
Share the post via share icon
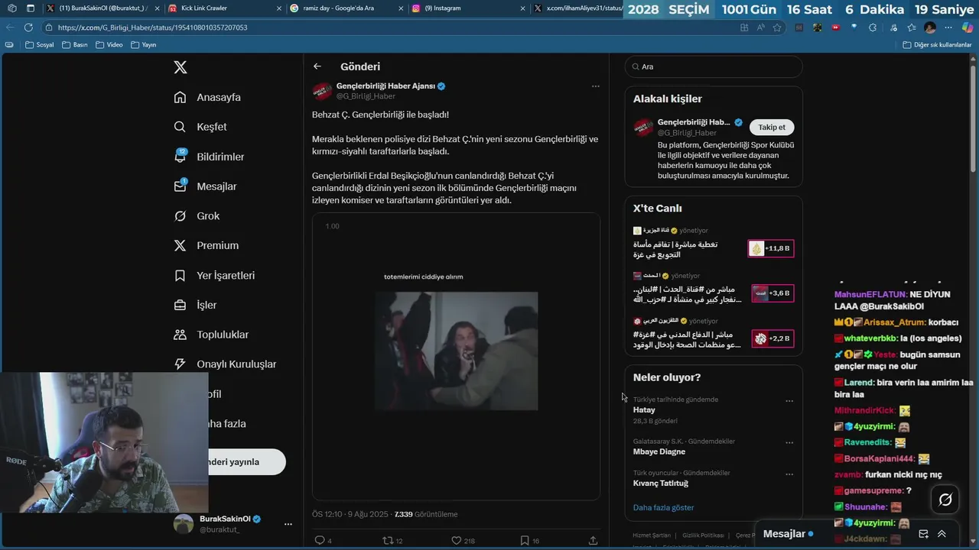click(593, 540)
